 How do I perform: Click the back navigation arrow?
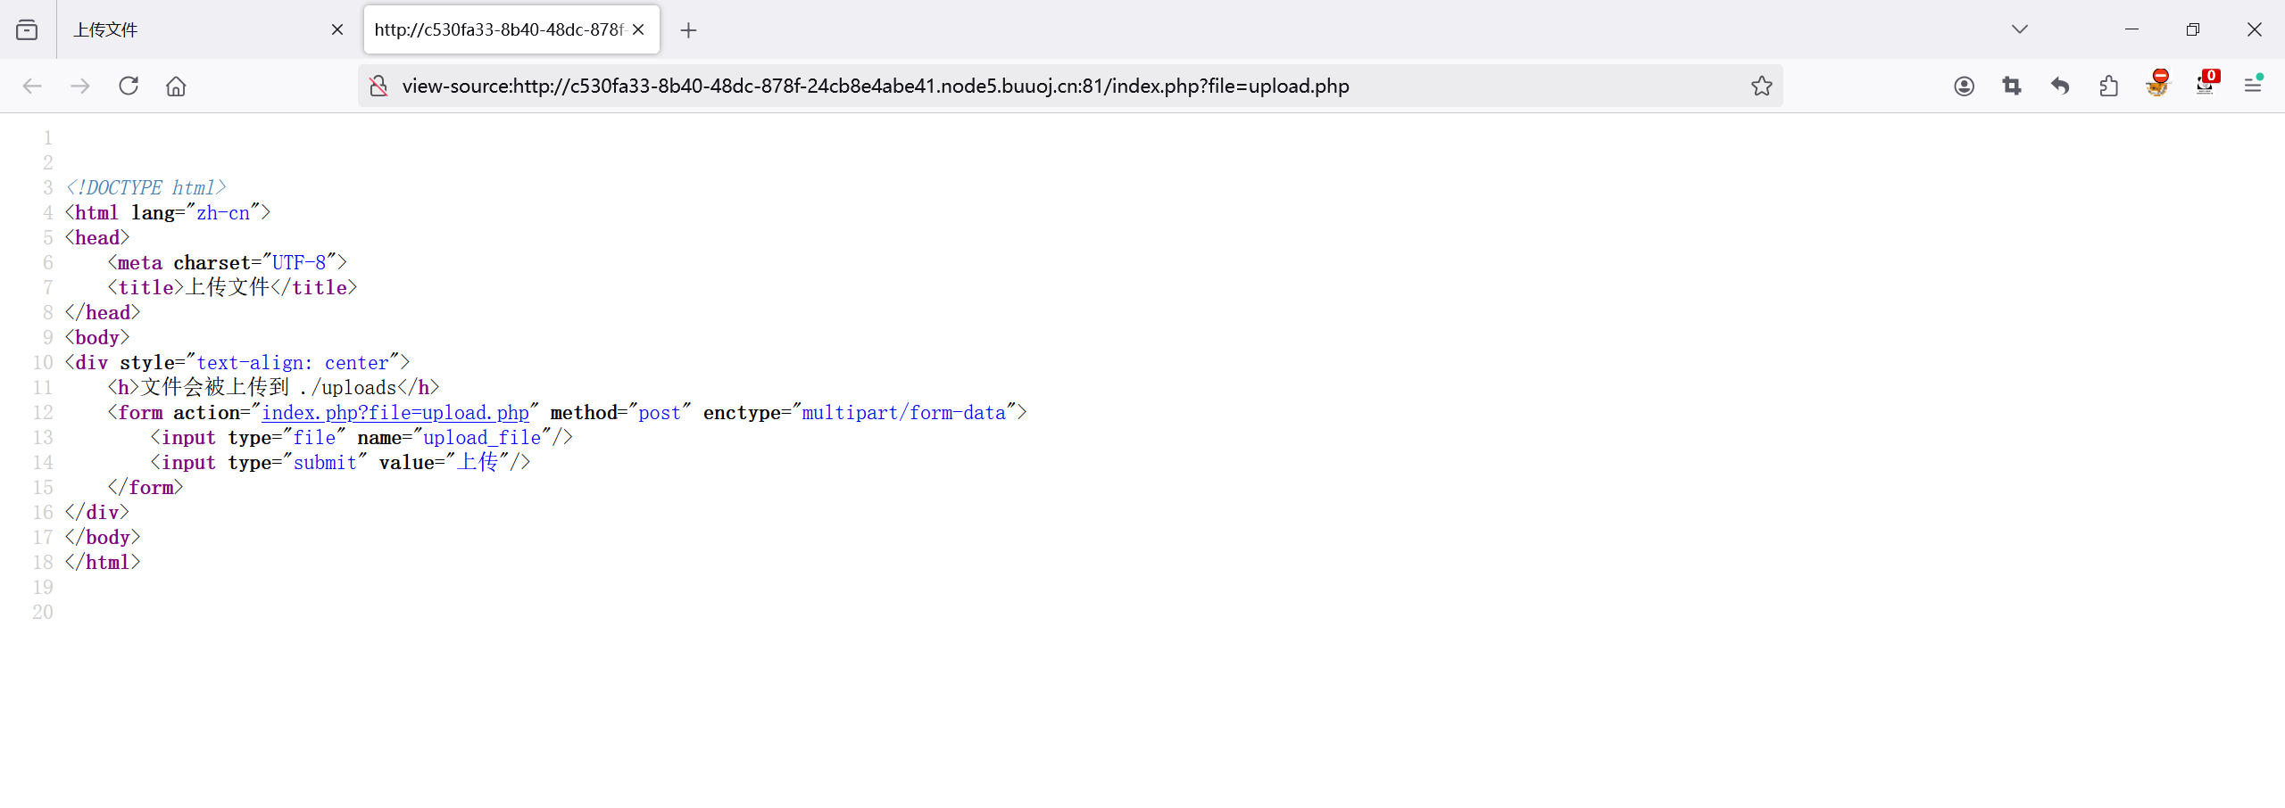[32, 86]
